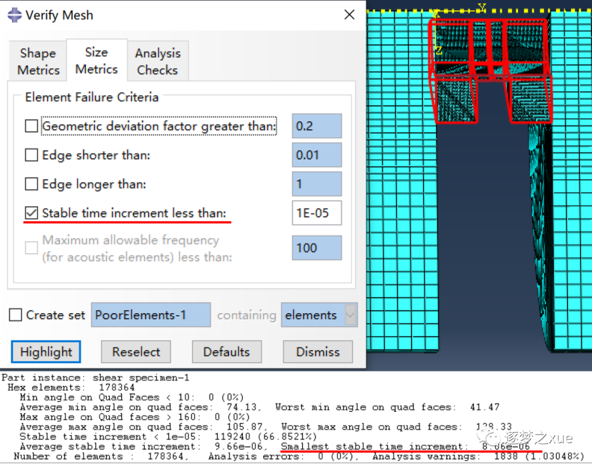The width and height of the screenshot is (592, 464).
Task: Click the Dismiss button
Action: click(318, 352)
